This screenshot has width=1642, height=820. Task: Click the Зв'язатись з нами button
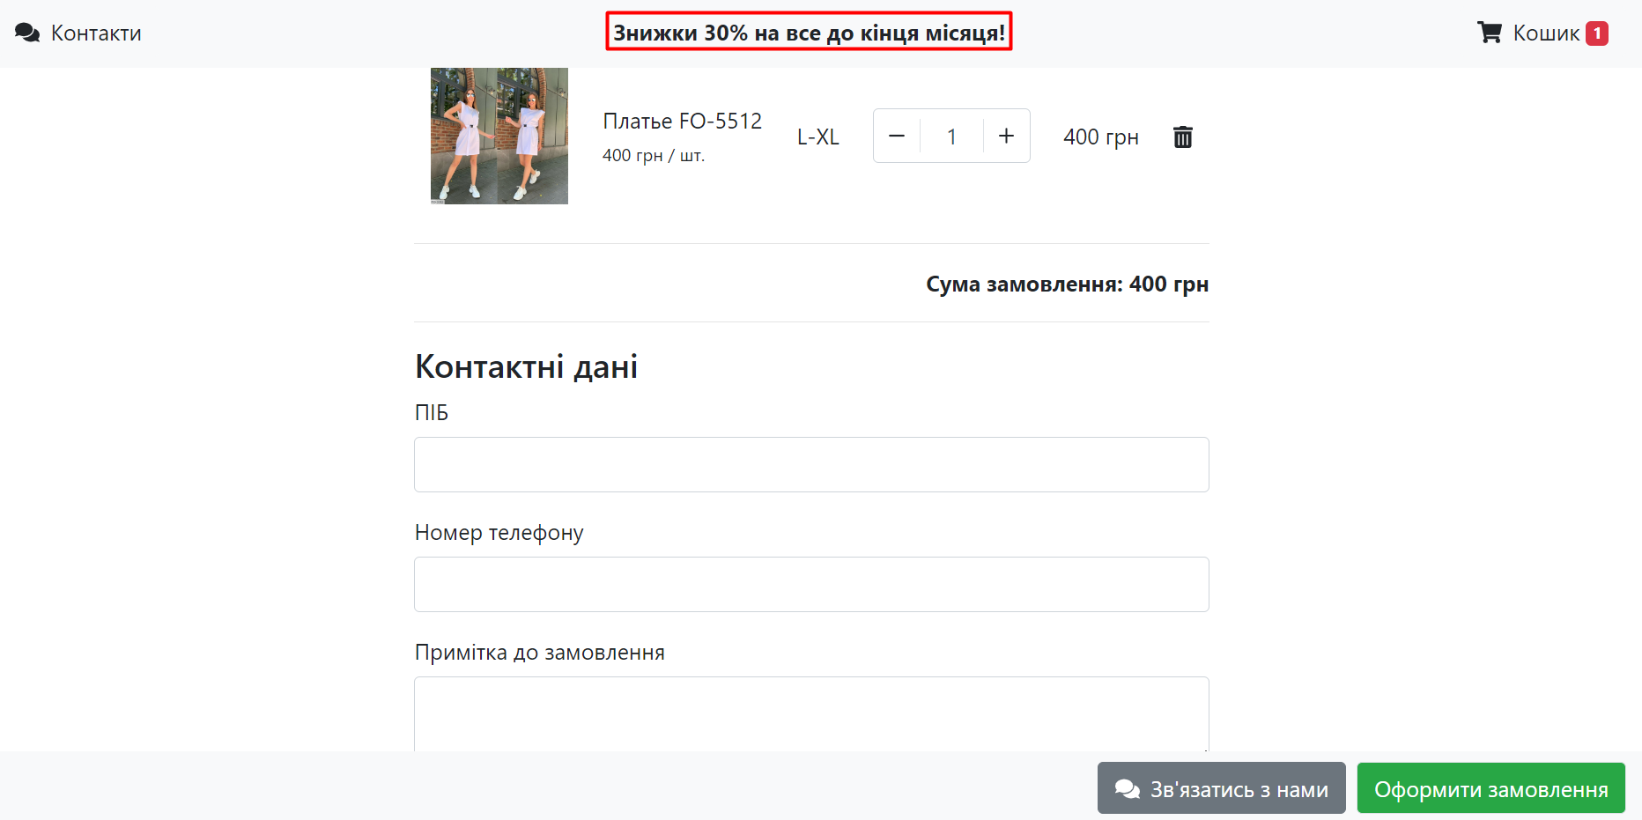[1221, 788]
